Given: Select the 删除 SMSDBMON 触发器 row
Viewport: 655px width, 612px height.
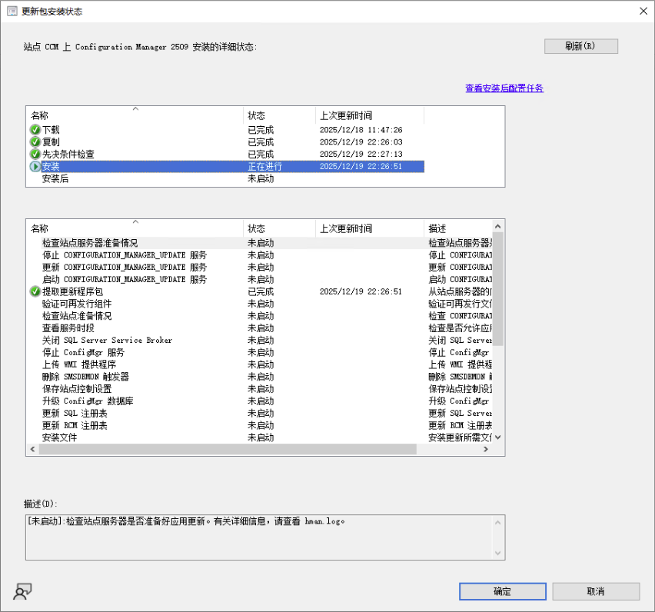Looking at the screenshot, I should 260,377.
